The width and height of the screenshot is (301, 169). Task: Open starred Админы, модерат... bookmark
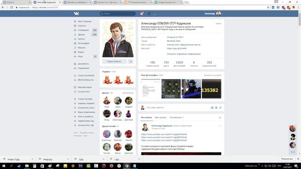(86, 103)
